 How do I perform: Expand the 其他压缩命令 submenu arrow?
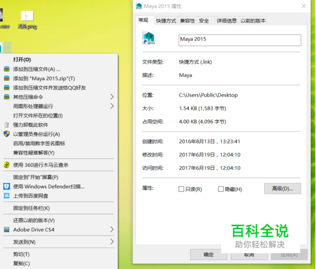(x=112, y=97)
